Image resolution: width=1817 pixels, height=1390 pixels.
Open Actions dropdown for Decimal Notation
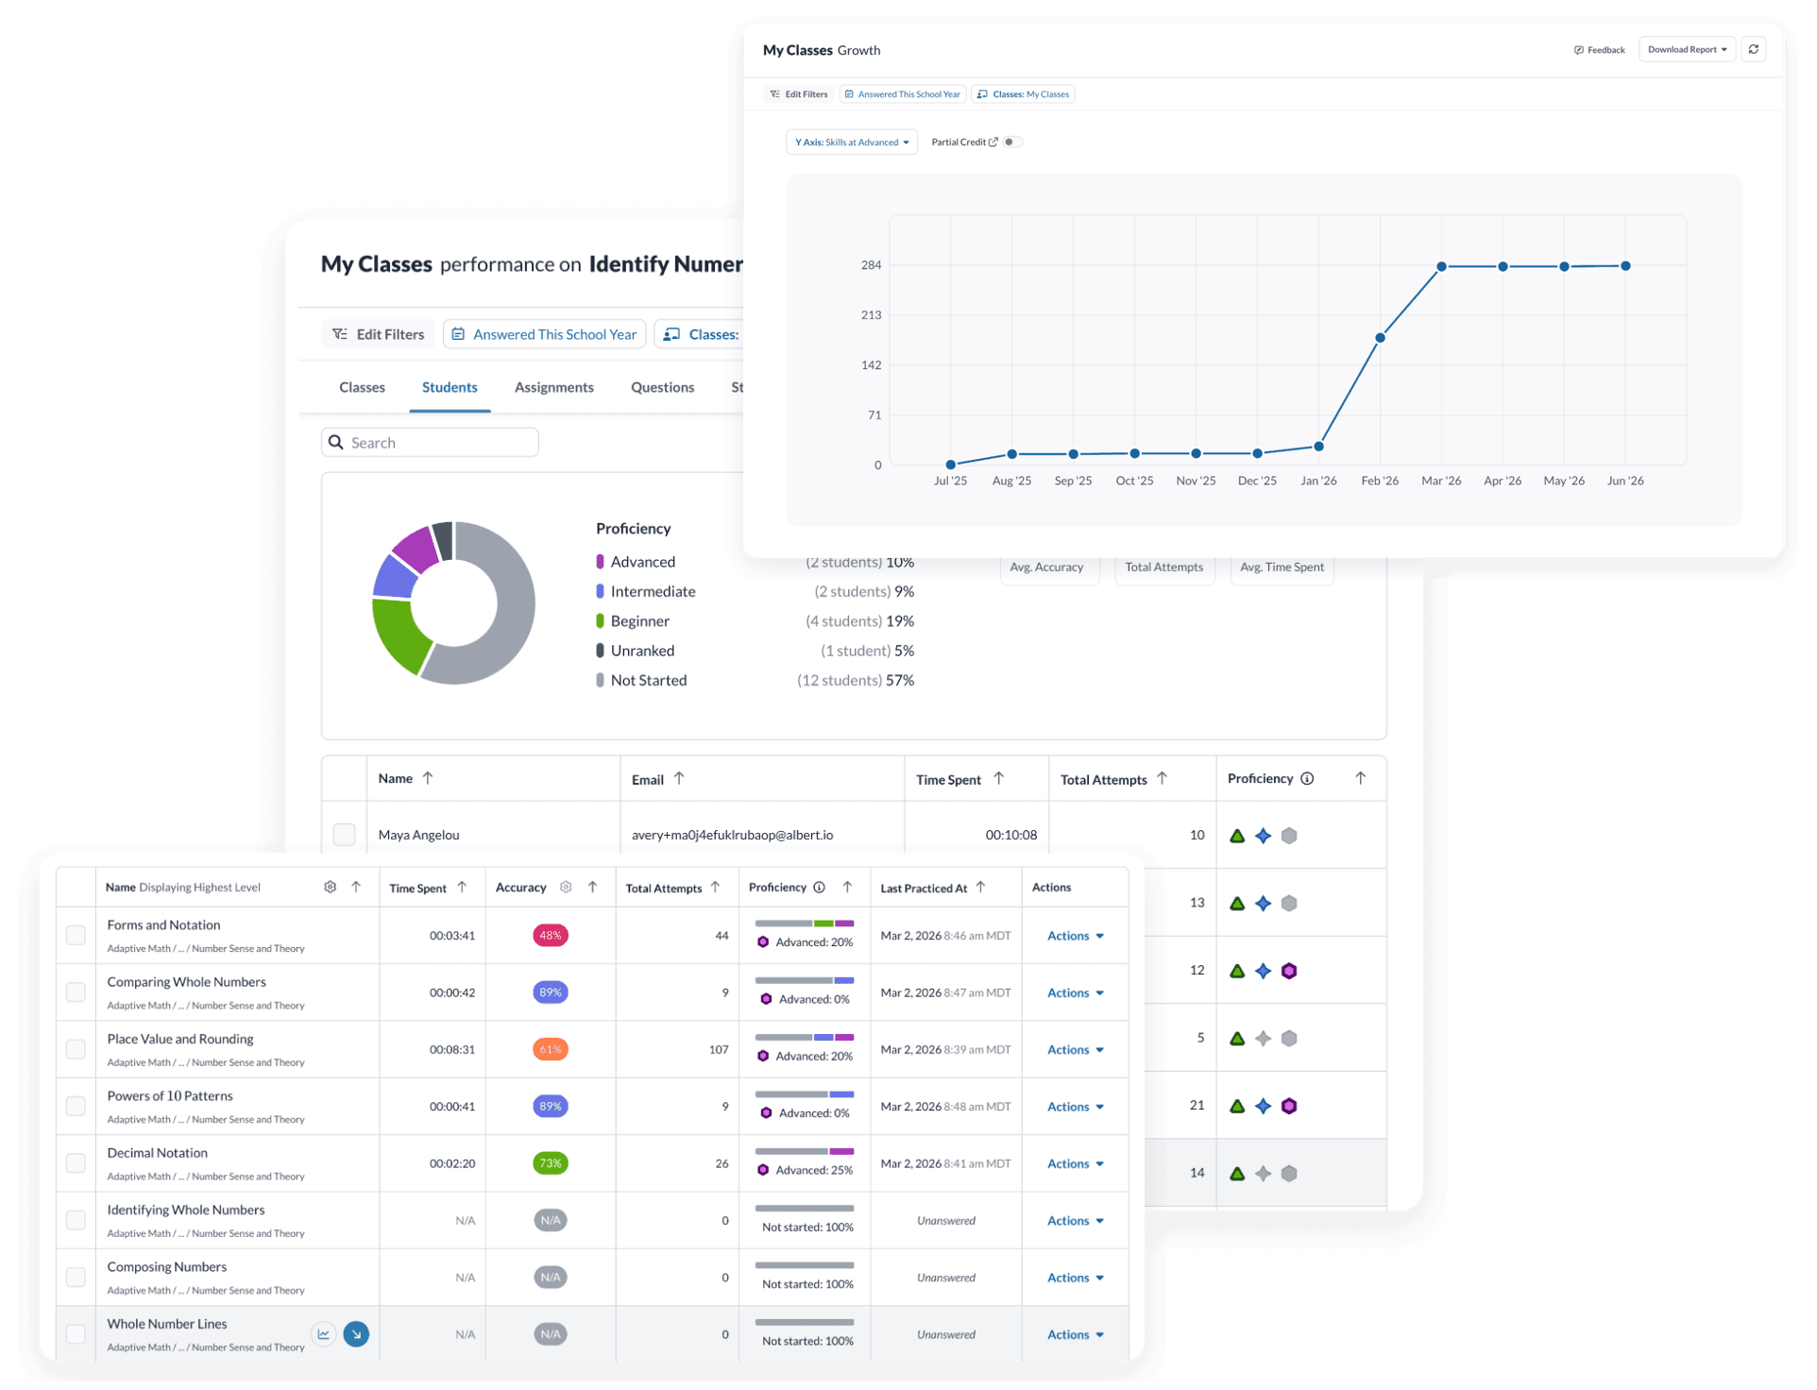point(1075,1163)
